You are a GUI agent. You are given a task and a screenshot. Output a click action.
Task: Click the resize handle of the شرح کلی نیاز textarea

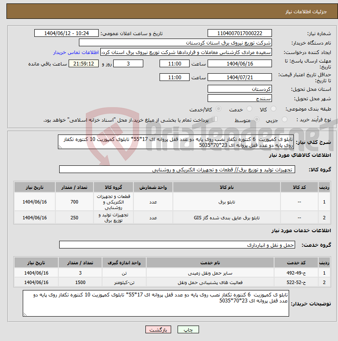click(x=60, y=147)
